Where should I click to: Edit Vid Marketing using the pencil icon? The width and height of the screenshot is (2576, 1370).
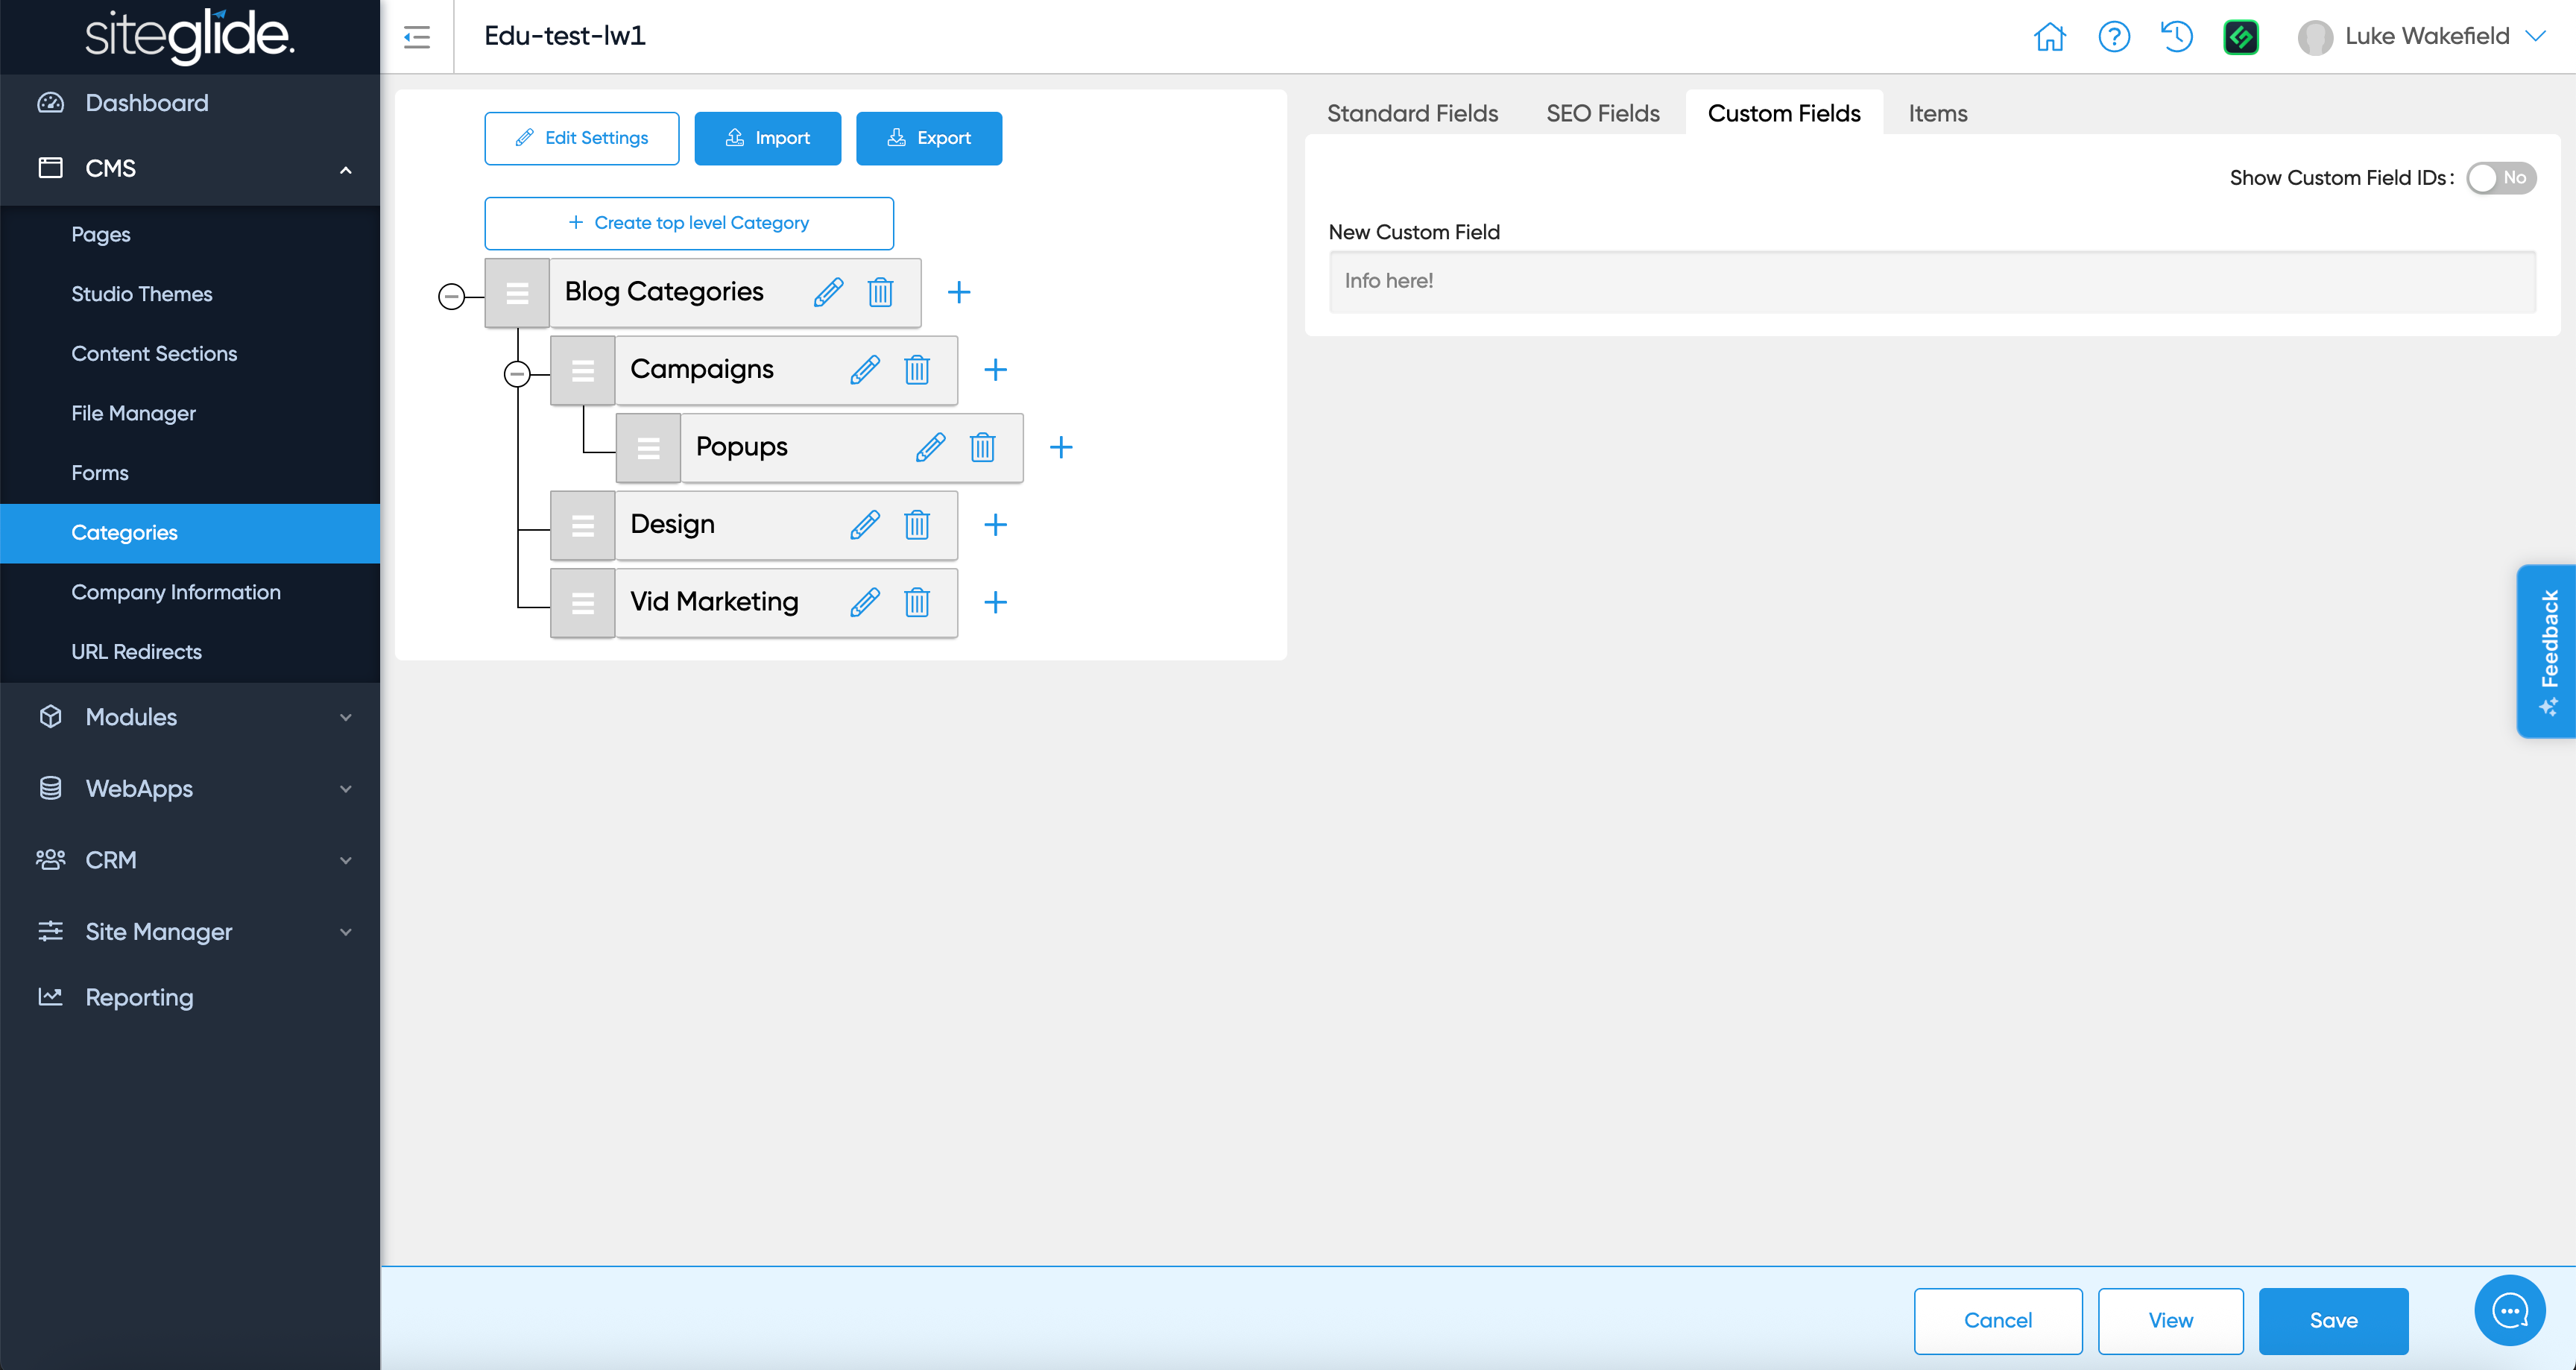[865, 602]
